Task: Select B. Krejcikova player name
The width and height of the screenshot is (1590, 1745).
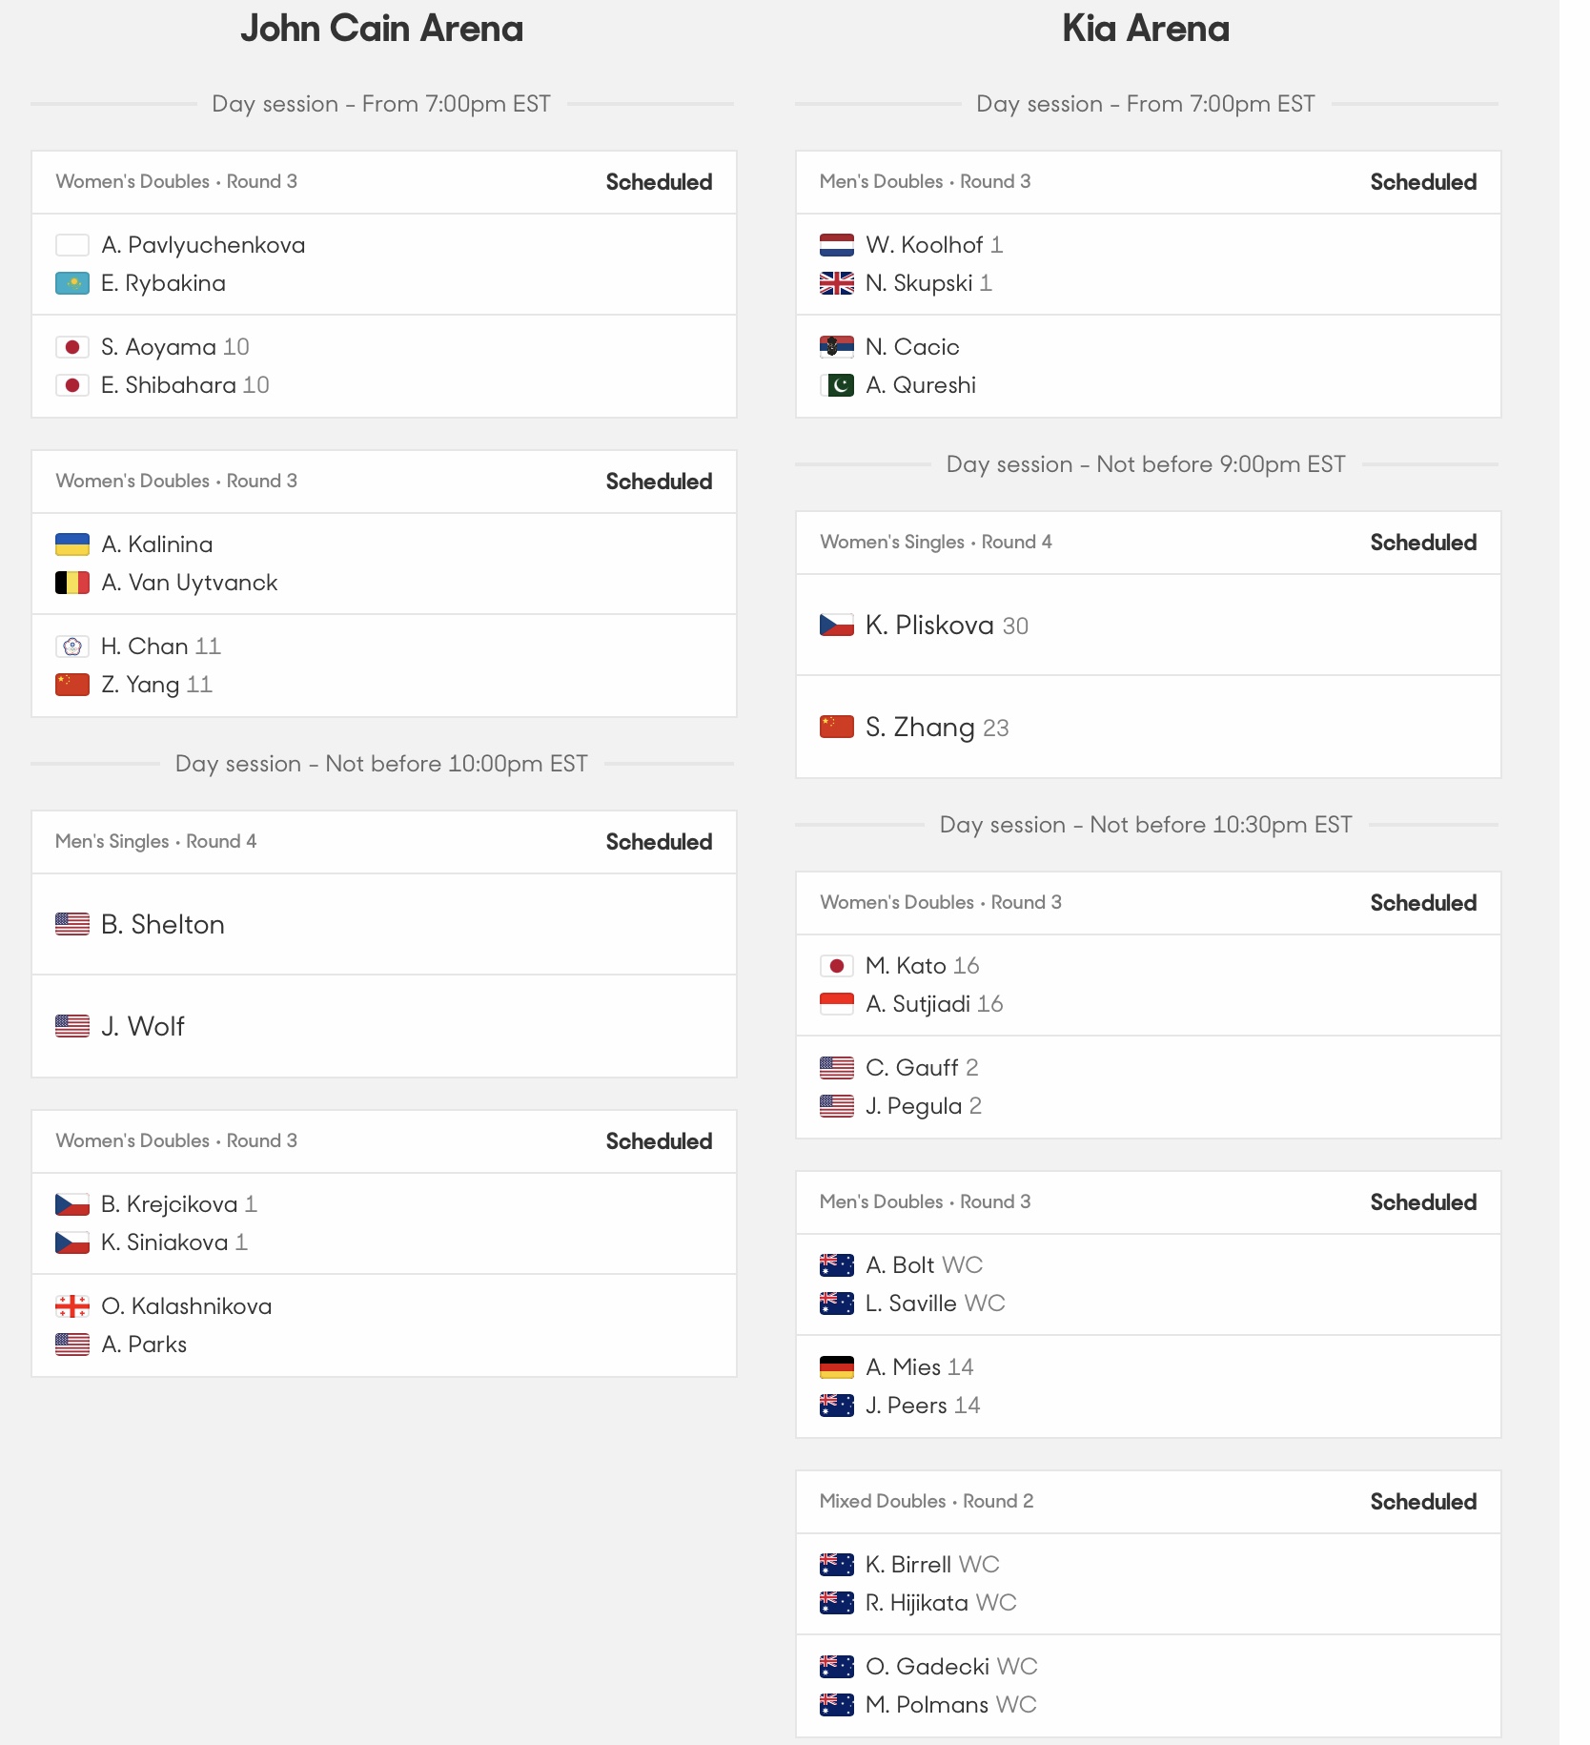Action: click(170, 1204)
